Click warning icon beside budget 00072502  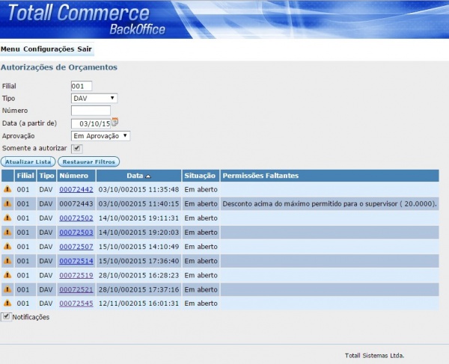7,218
